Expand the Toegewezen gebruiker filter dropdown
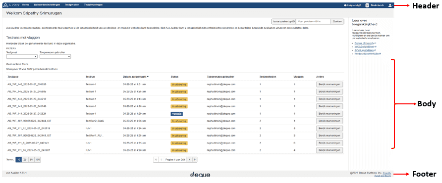 55,56
